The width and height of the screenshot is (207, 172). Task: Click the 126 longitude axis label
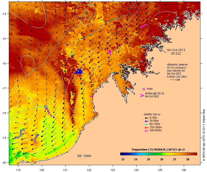(184, 170)
